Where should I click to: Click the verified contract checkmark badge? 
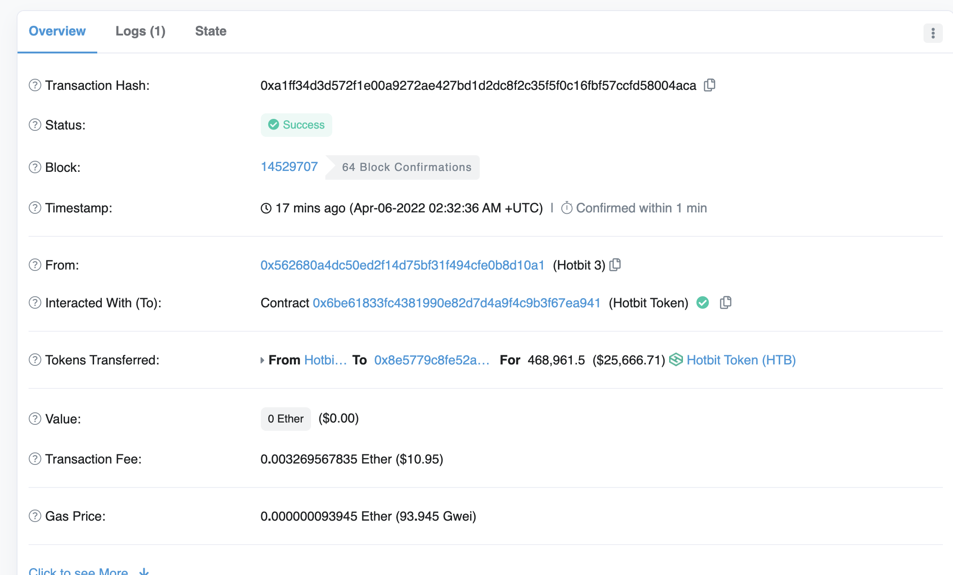[702, 303]
